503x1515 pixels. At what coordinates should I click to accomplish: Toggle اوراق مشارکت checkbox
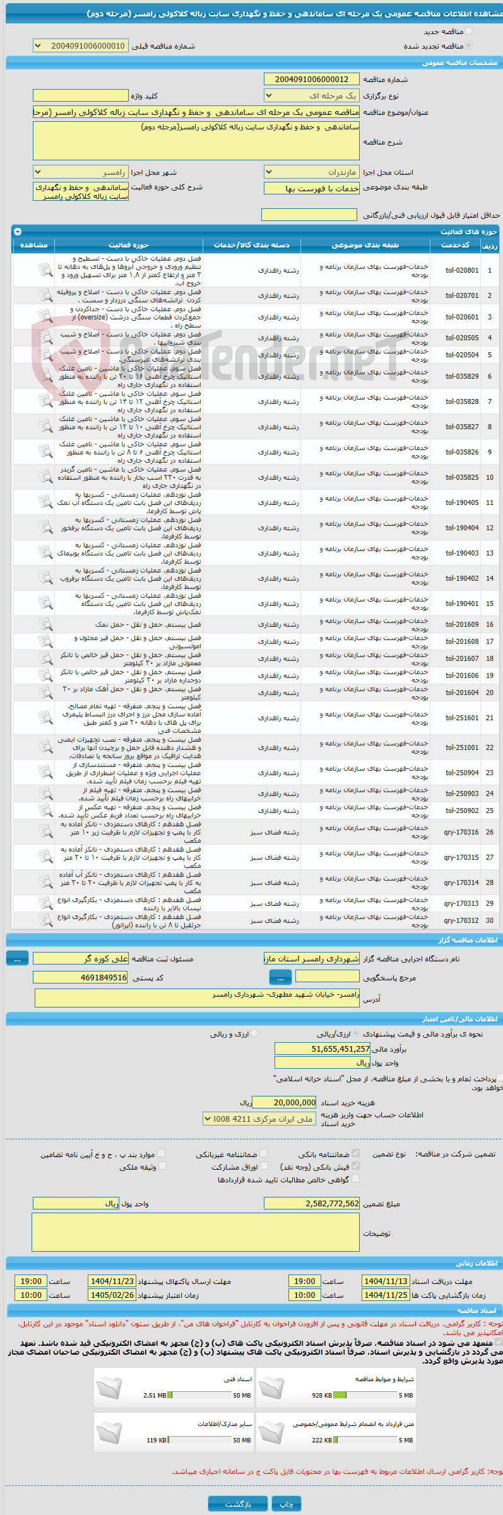[x=264, y=1166]
